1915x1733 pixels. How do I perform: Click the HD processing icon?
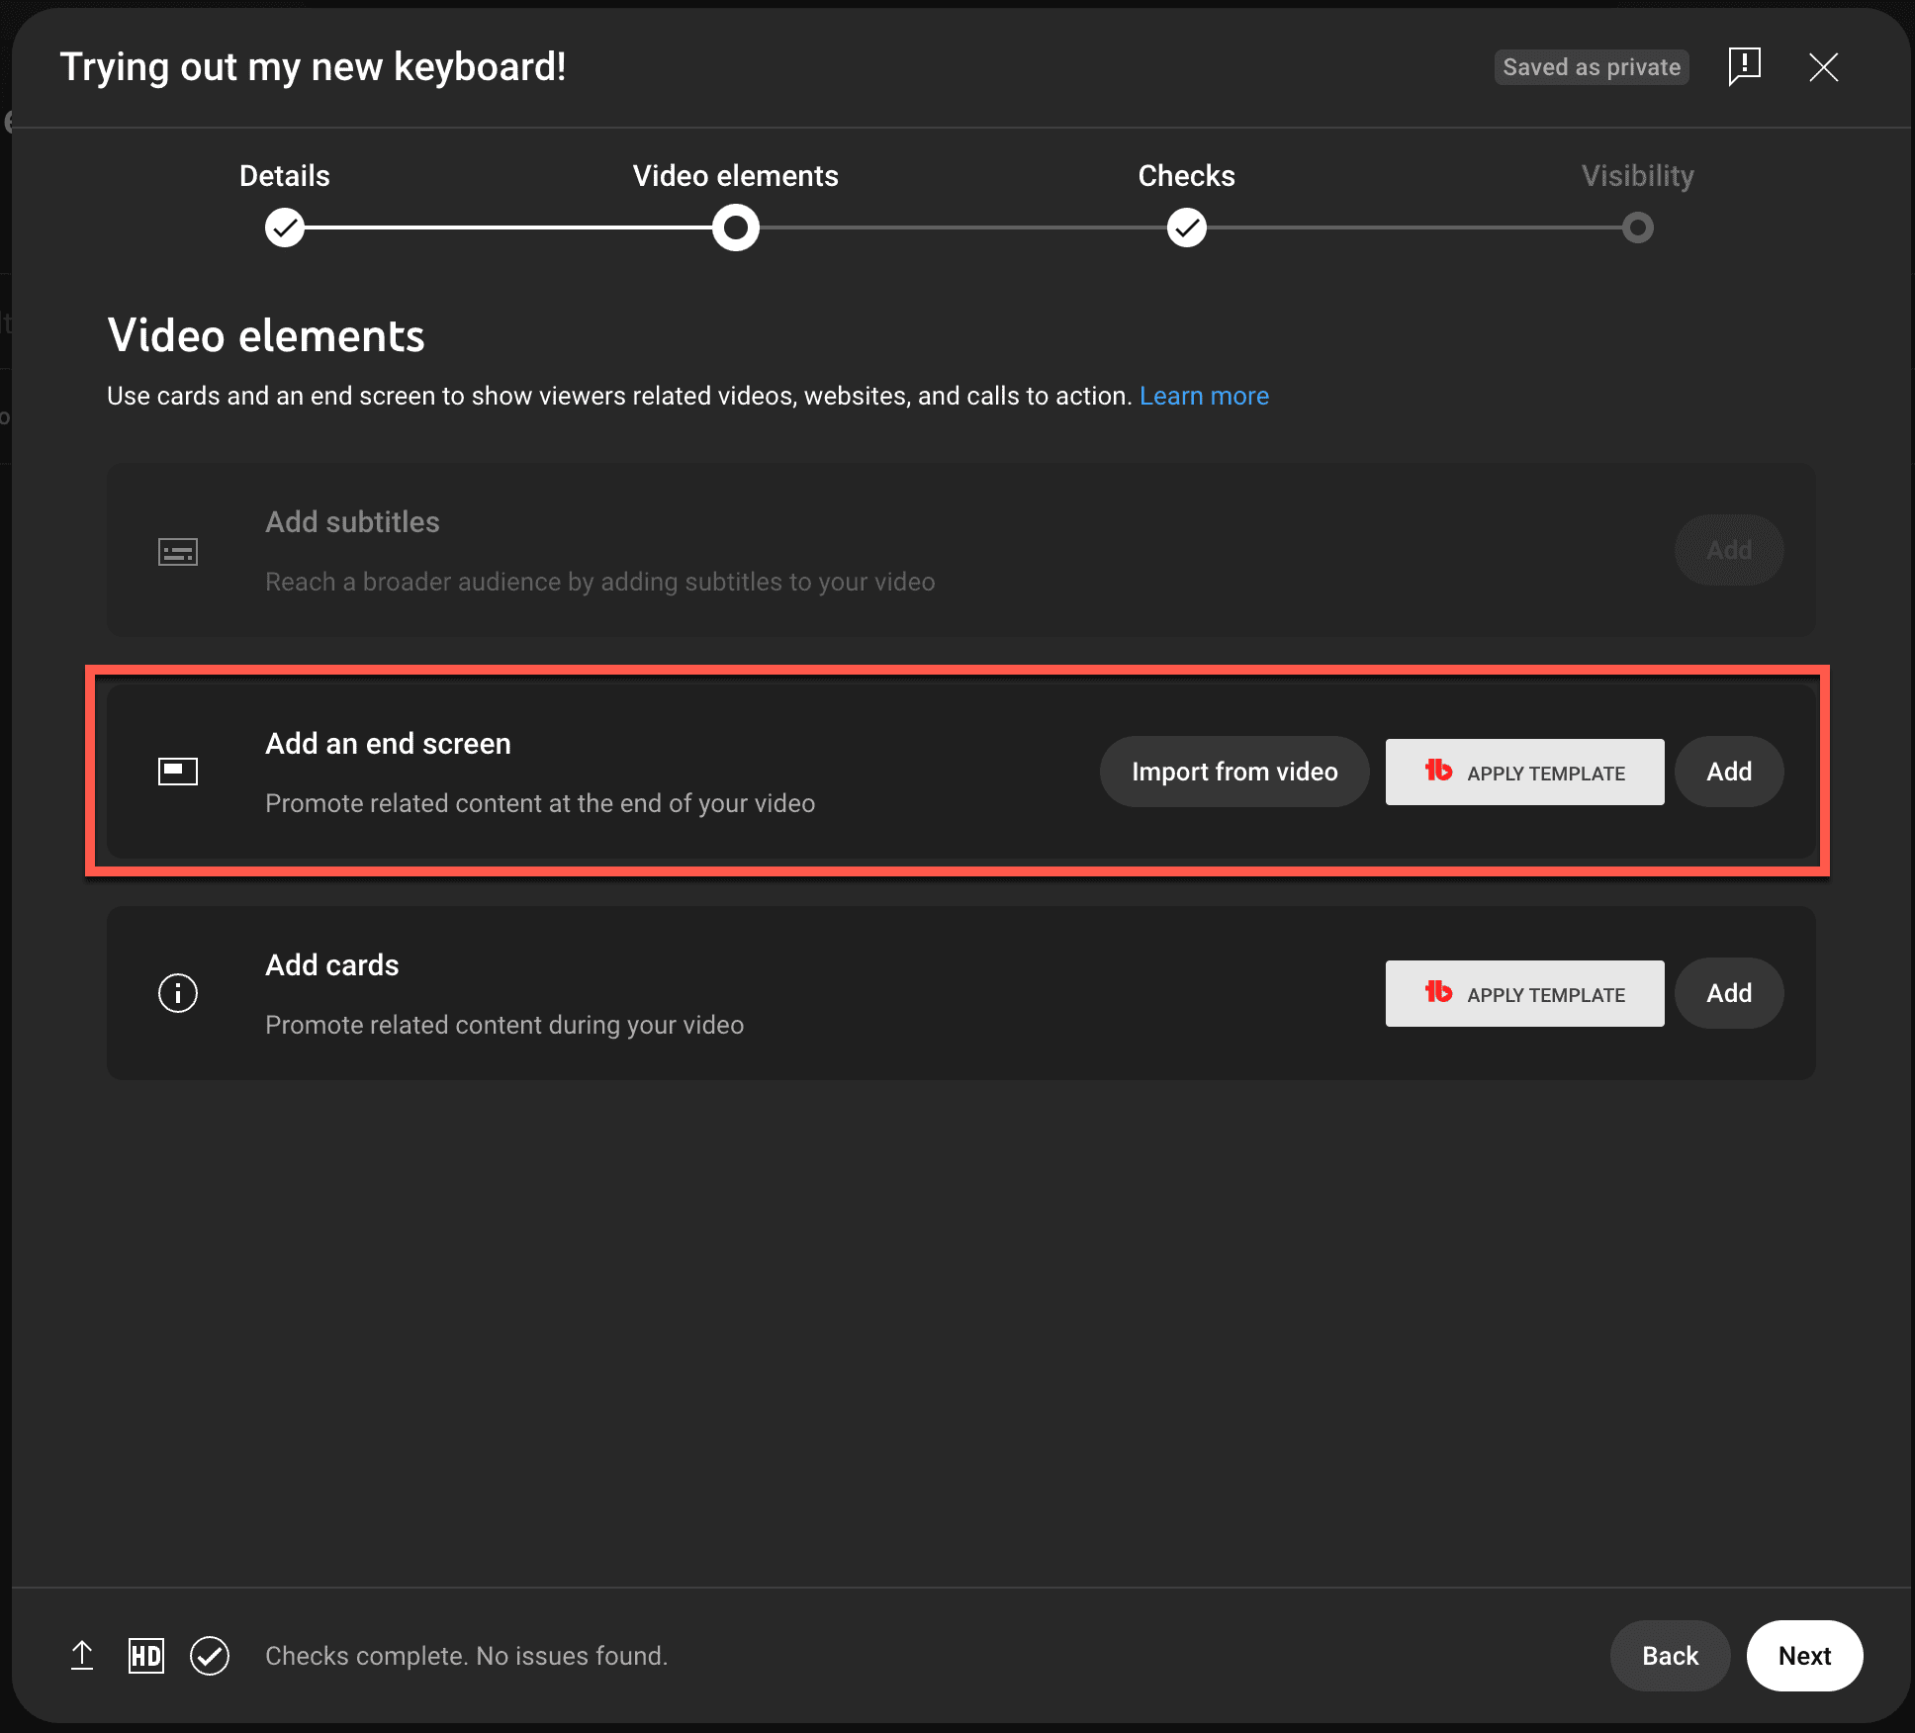point(146,1656)
